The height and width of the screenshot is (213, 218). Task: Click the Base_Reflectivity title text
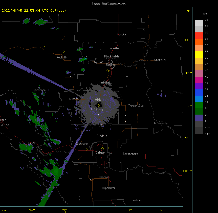coord(109,4)
